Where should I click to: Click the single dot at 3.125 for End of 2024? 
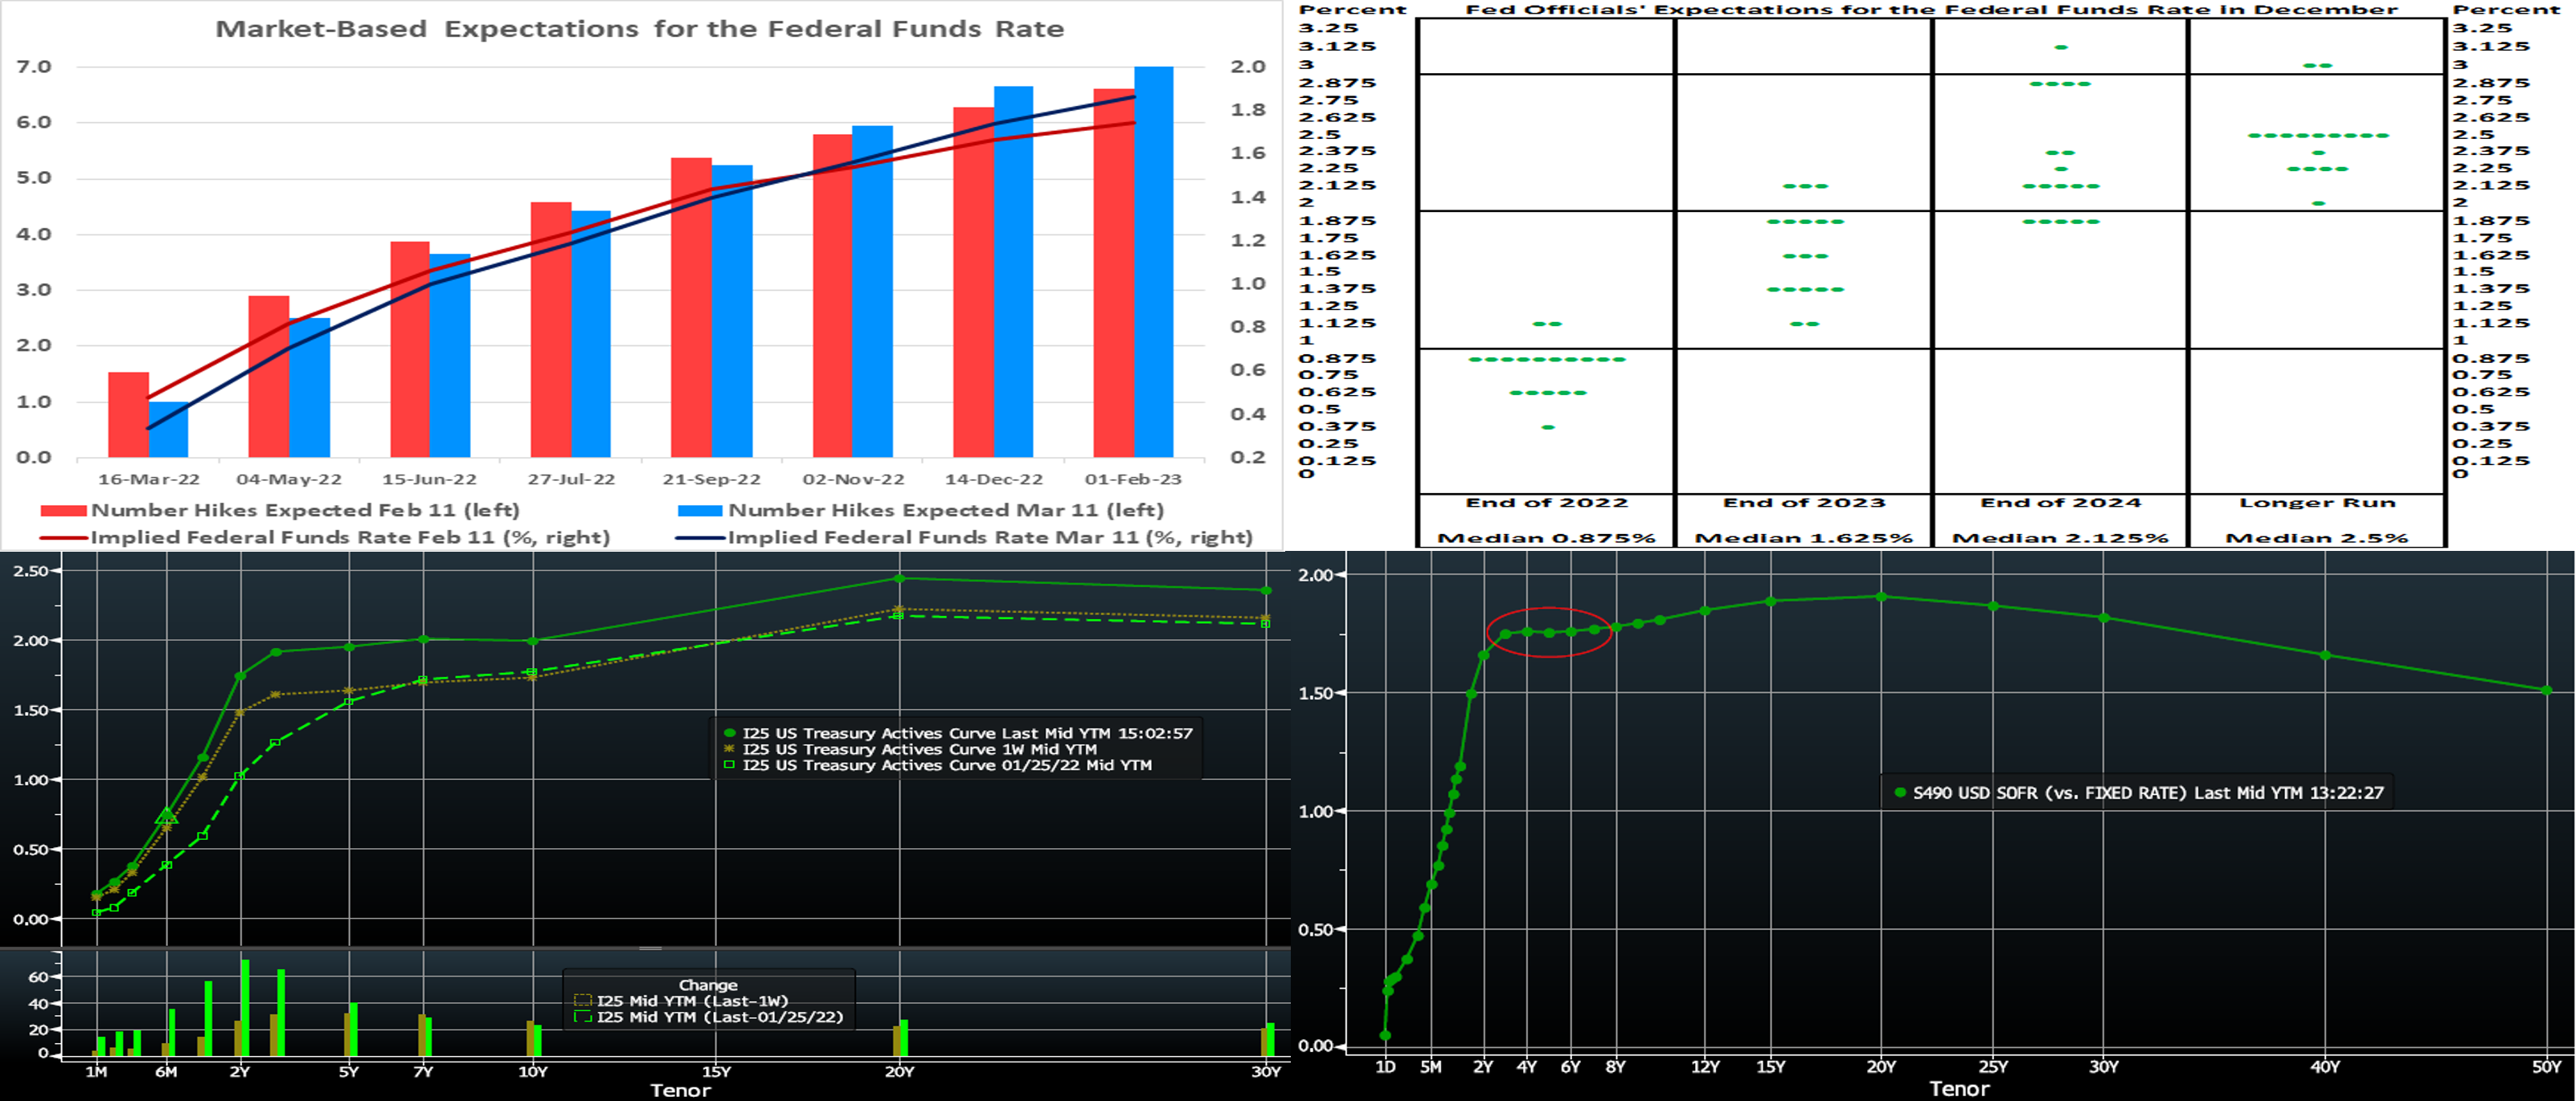pos(2060,47)
